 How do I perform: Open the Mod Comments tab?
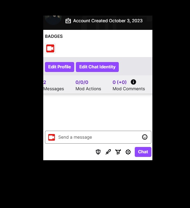coord(129,86)
